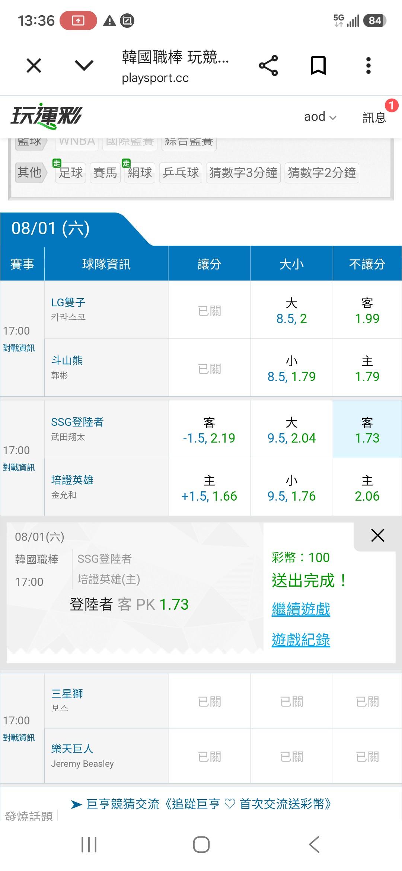Pick SSG登陸者 客 1.73 no-handicap odds

[x=367, y=430]
